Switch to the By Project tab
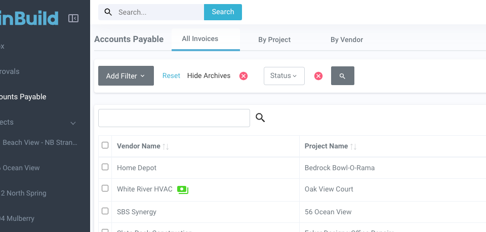Image resolution: width=486 pixels, height=232 pixels. pos(274,40)
